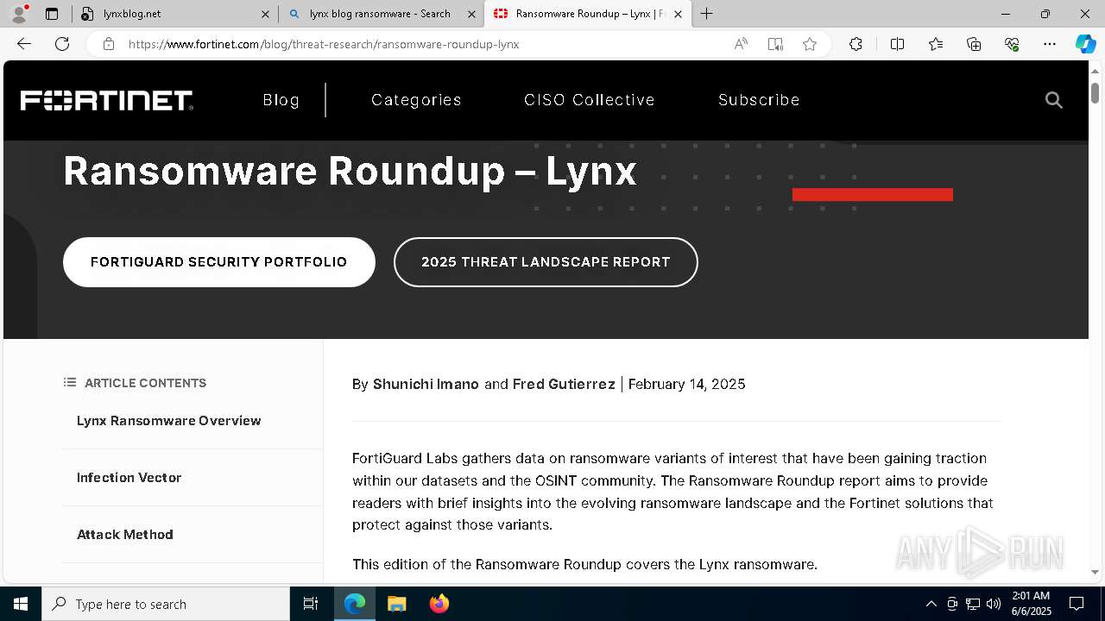Screen dimensions: 1105x621
Task: View site information lock icon
Action: click(109, 44)
